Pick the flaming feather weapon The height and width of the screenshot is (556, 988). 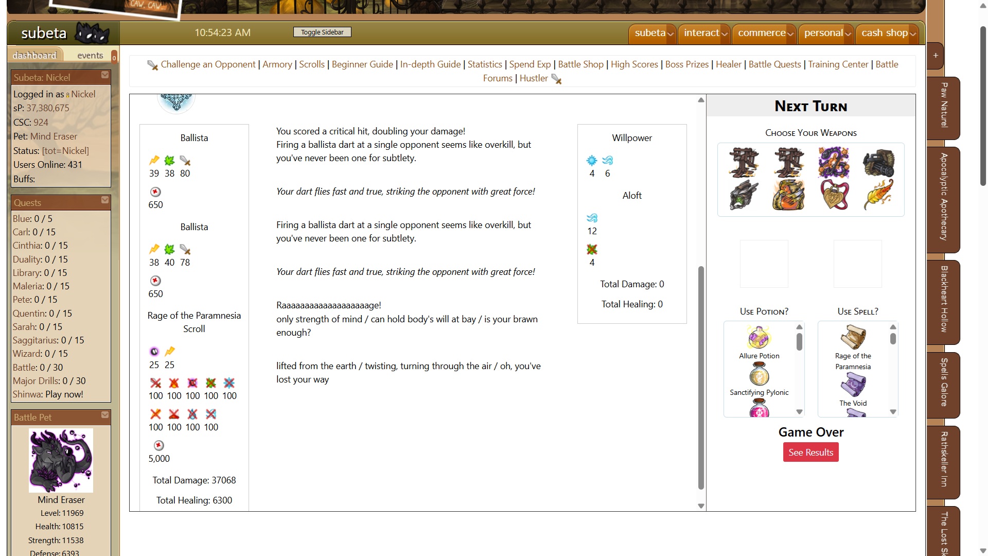(x=878, y=195)
